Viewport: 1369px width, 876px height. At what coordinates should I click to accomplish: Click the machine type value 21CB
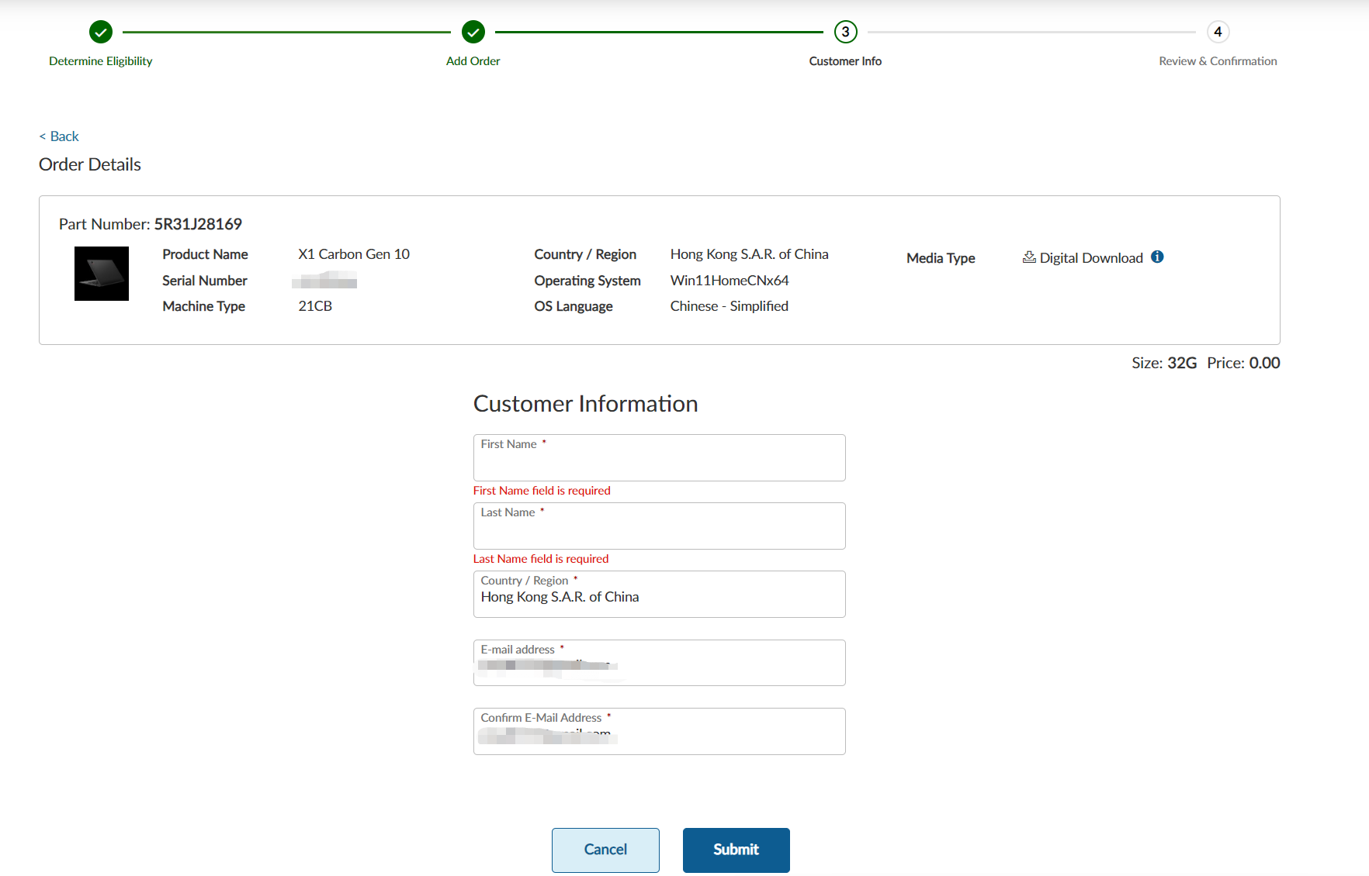(x=315, y=306)
